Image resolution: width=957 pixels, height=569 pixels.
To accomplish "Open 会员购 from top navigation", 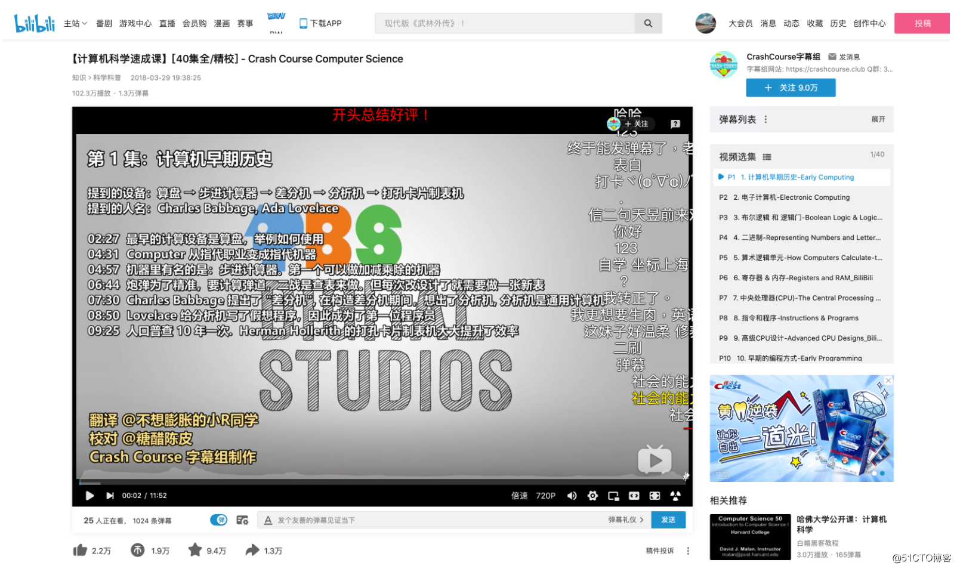I will [x=195, y=23].
